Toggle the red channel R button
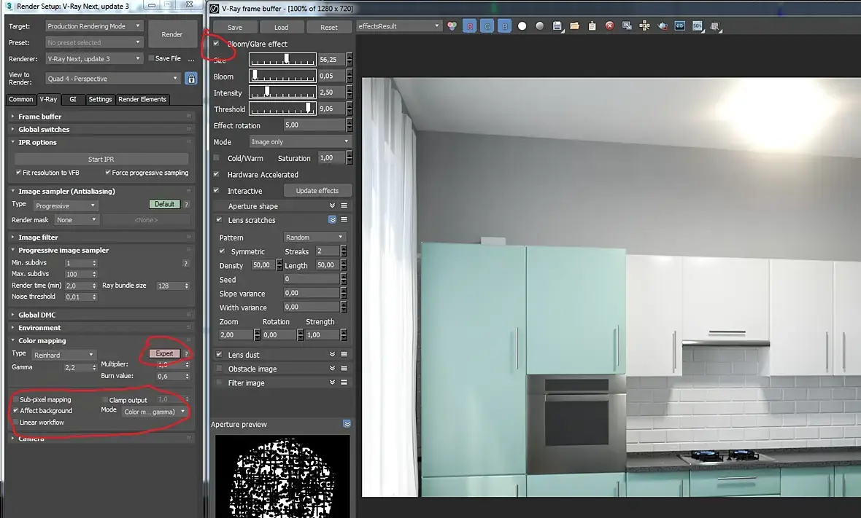The height and width of the screenshot is (518, 861). (469, 26)
